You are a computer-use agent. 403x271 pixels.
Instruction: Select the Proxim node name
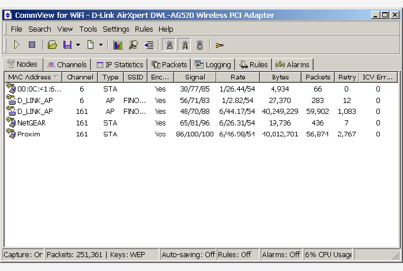[28, 134]
